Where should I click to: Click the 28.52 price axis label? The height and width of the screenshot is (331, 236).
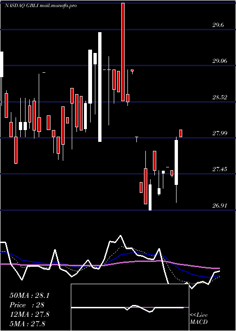click(x=219, y=97)
